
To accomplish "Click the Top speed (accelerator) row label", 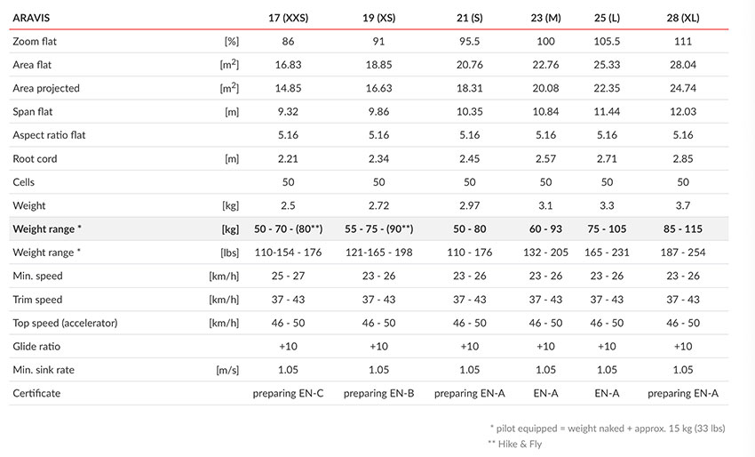I will coord(65,323).
